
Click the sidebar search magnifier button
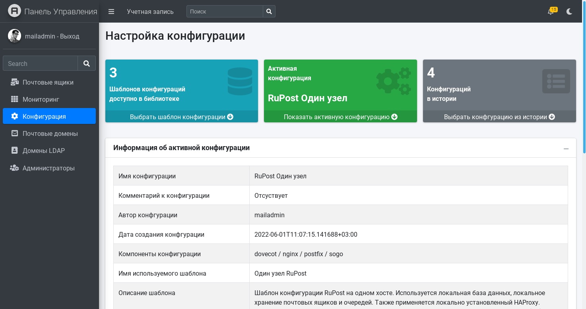point(87,63)
